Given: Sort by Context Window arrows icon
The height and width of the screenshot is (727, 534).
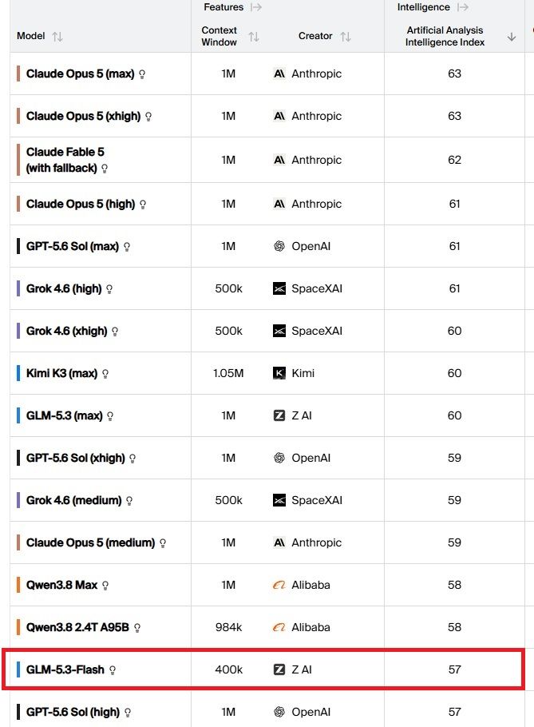Looking at the screenshot, I should pos(253,36).
